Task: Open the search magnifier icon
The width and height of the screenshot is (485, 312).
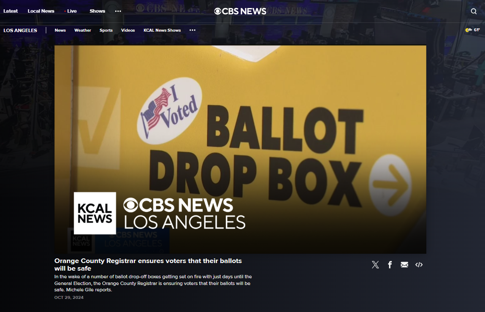Action: [474, 11]
